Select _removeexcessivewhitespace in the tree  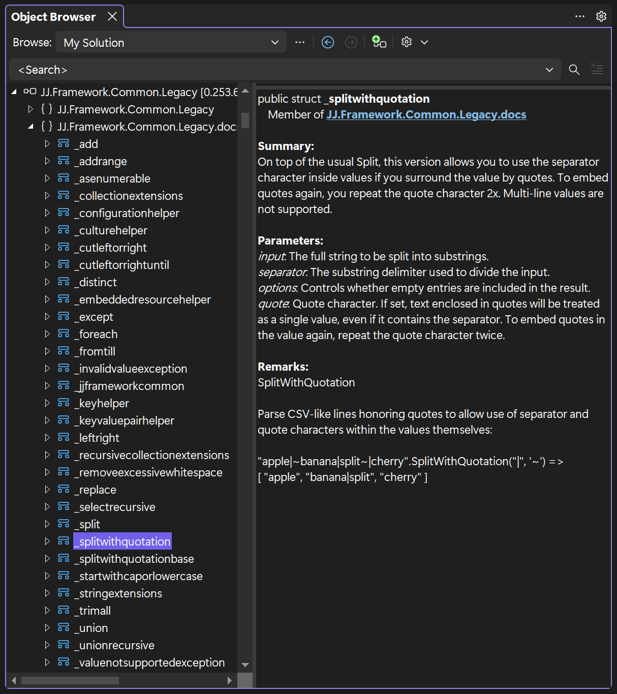[x=148, y=472]
